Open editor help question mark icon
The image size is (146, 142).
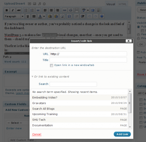point(102,16)
